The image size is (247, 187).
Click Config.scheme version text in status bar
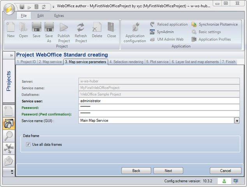(188, 181)
